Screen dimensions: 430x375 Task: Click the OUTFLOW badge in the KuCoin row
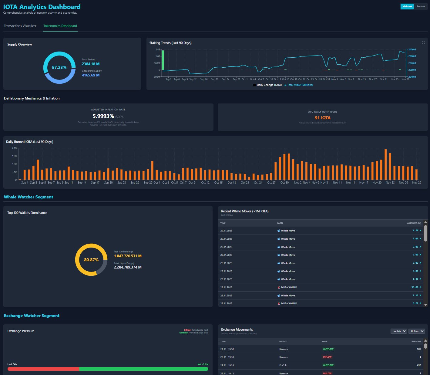pos(328,365)
